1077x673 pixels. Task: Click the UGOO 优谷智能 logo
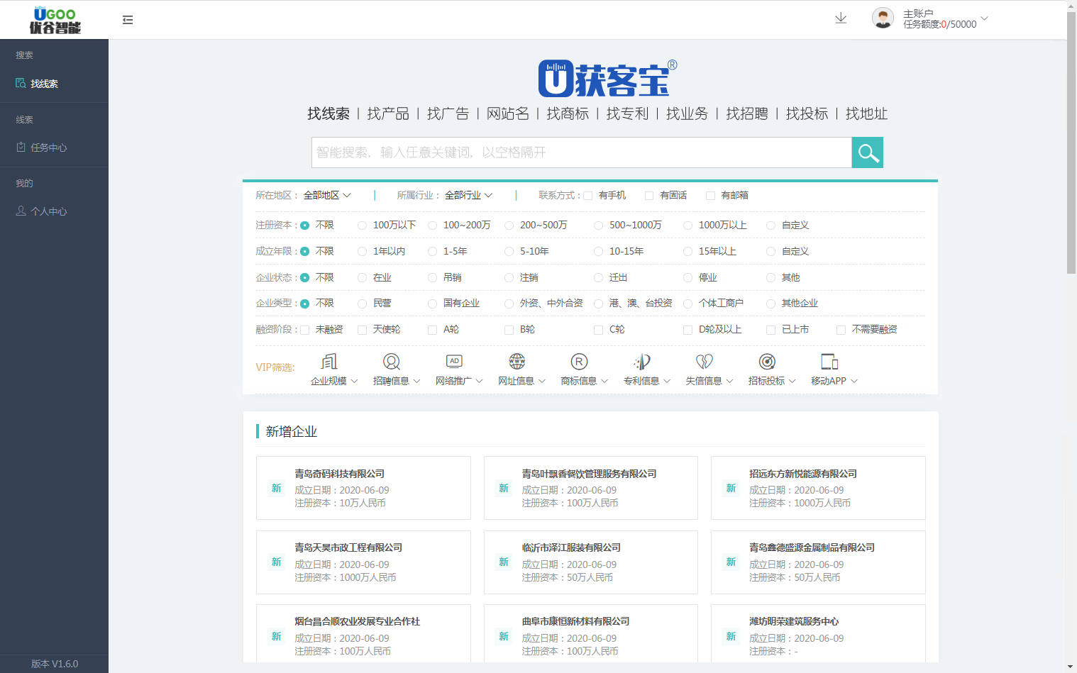(x=55, y=20)
